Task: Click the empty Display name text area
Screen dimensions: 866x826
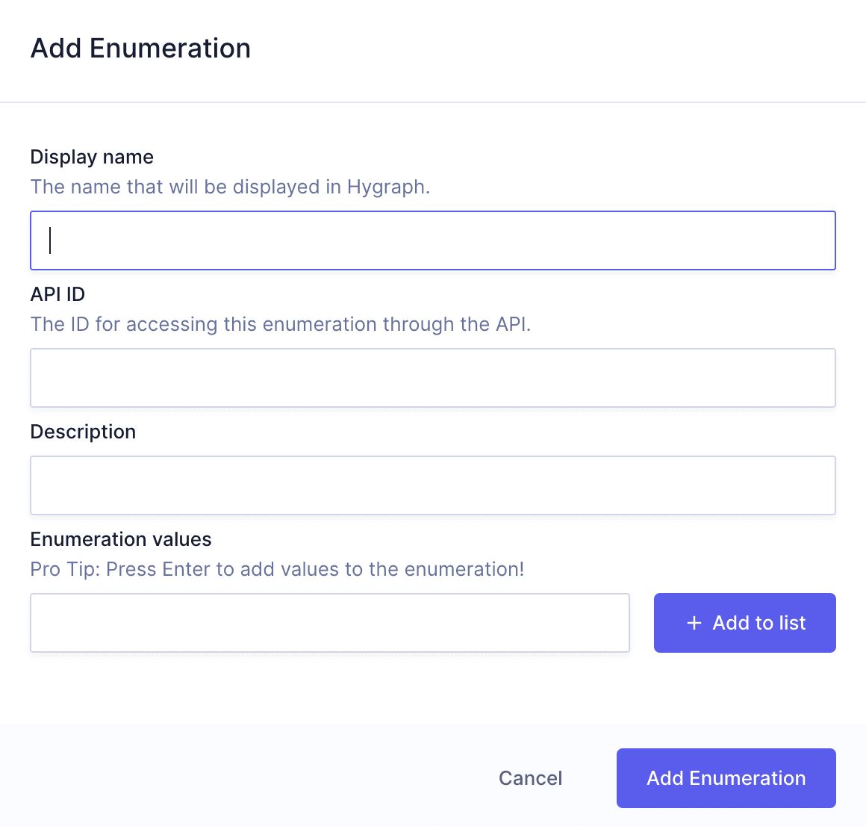Action: pyautogui.click(x=433, y=240)
